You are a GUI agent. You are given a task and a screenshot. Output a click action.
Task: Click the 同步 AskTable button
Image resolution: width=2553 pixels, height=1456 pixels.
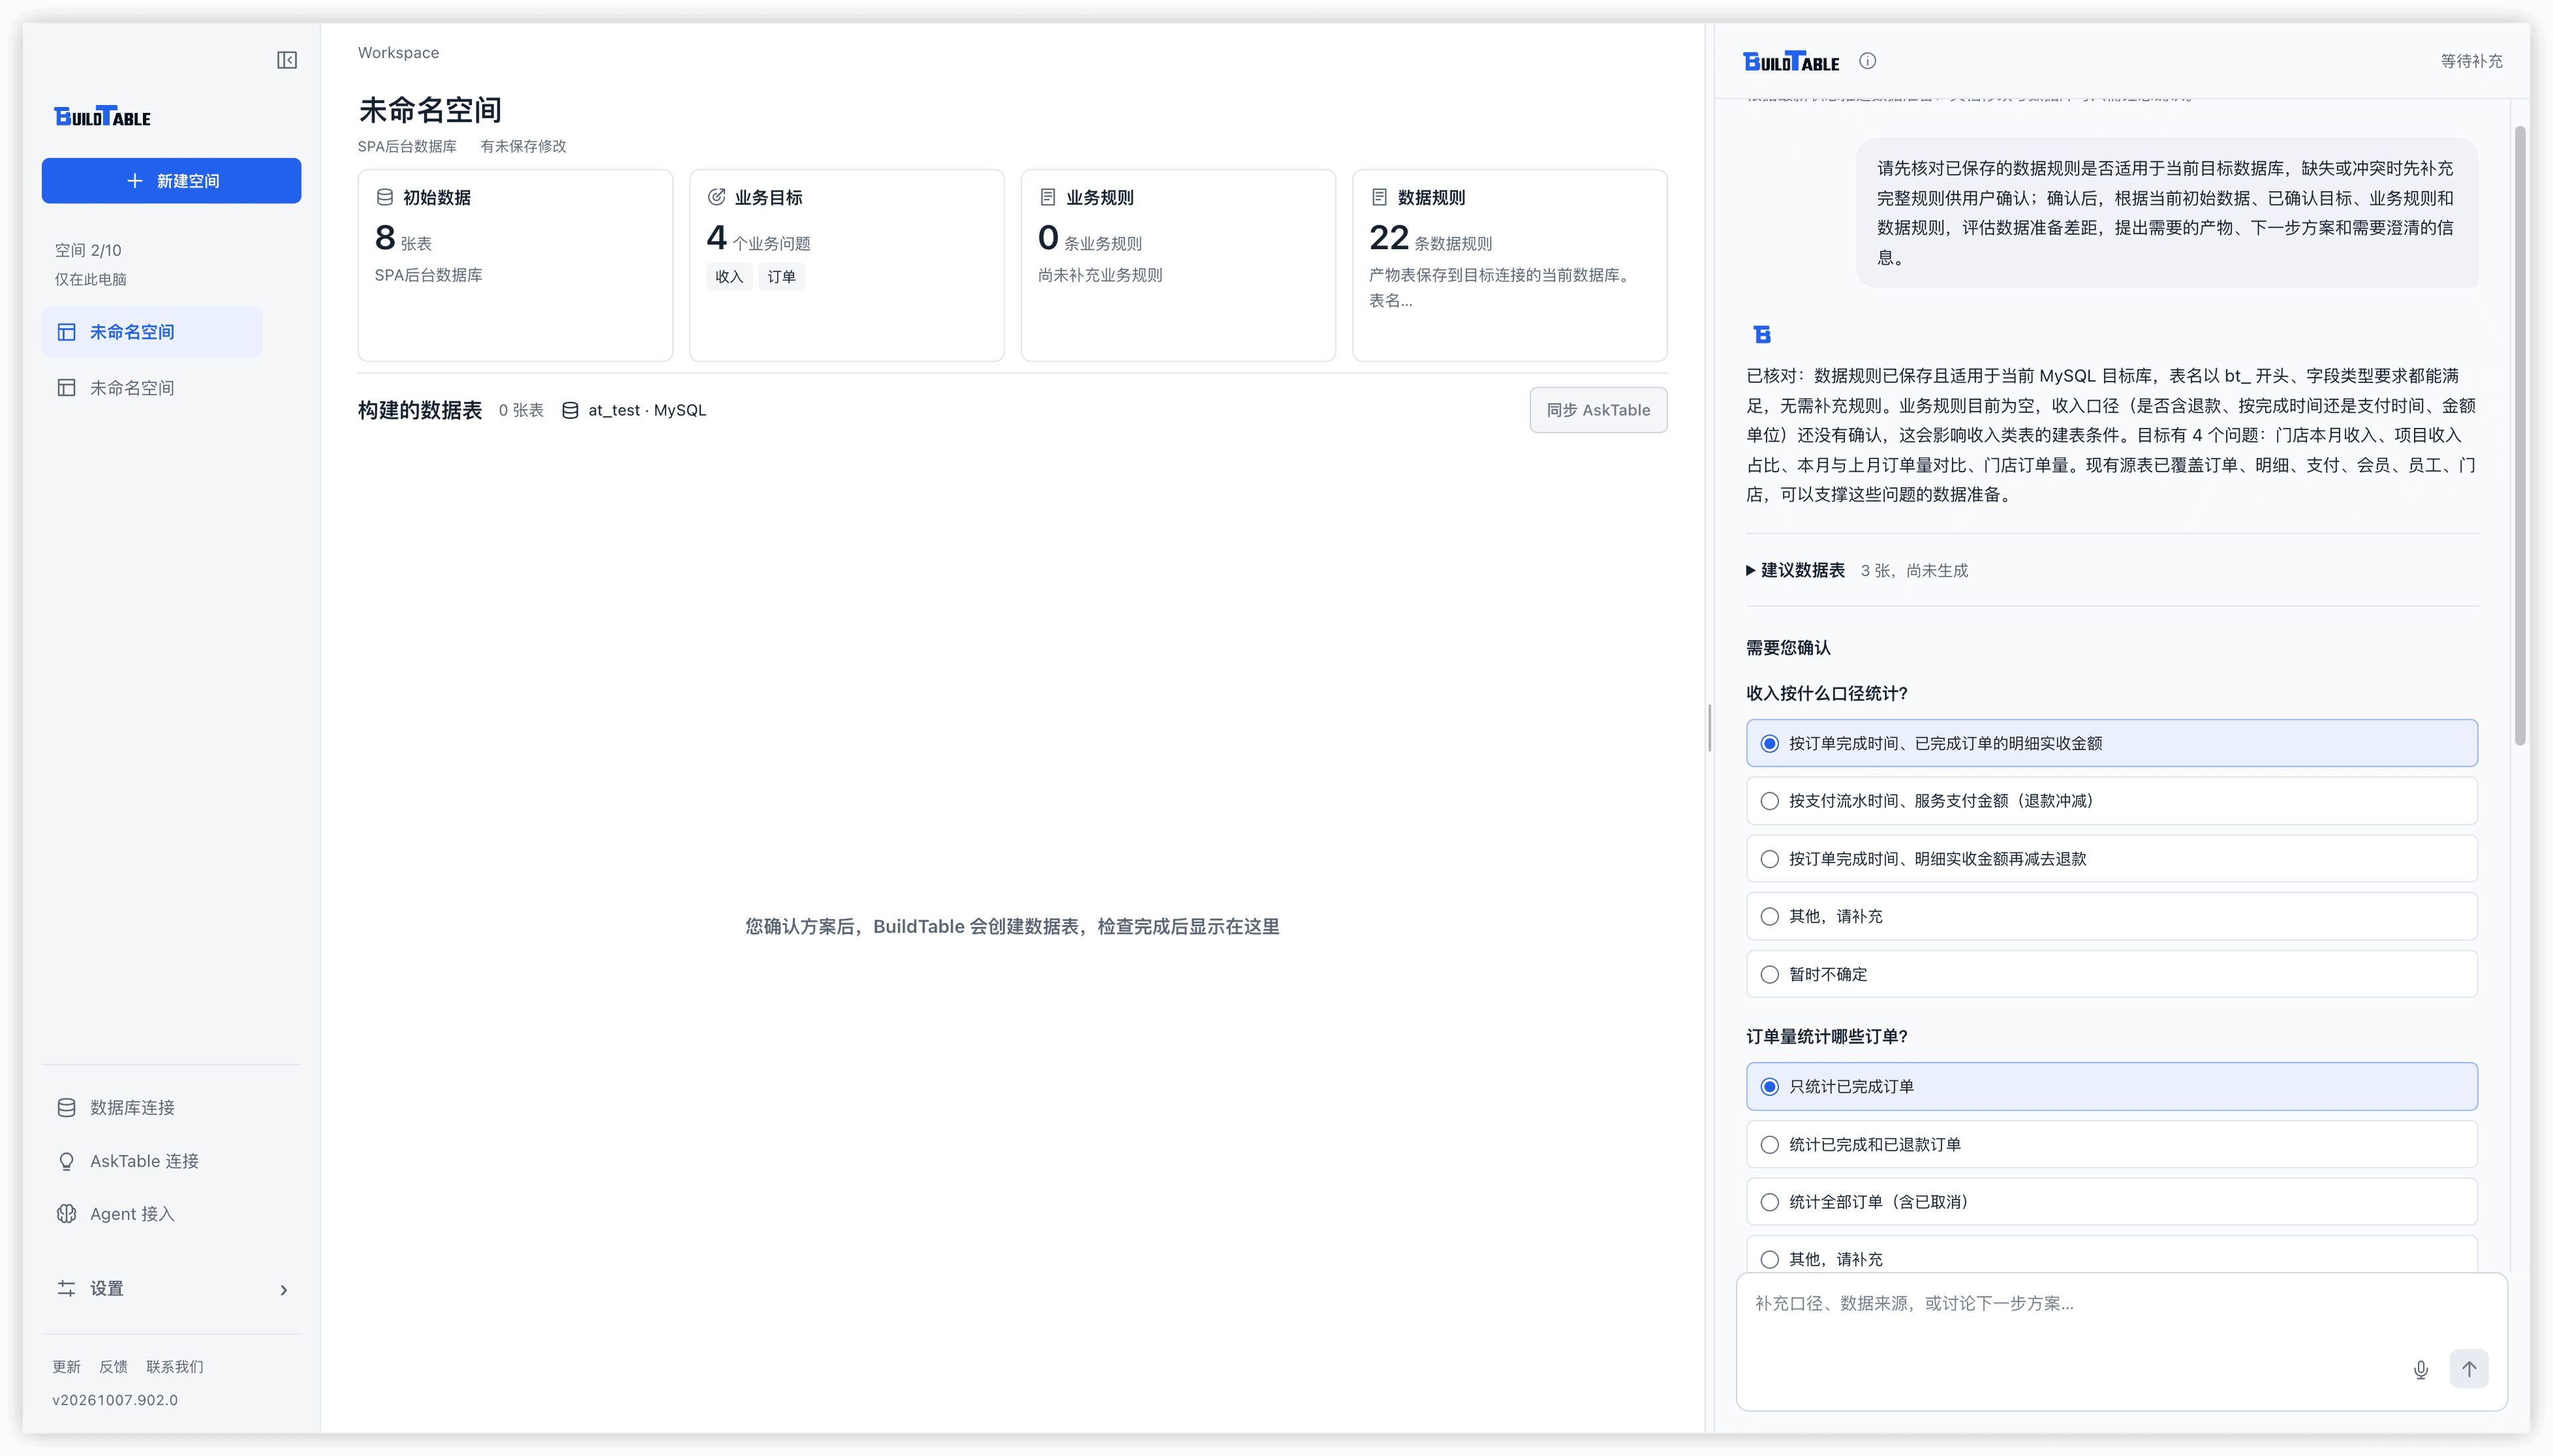[1598, 410]
